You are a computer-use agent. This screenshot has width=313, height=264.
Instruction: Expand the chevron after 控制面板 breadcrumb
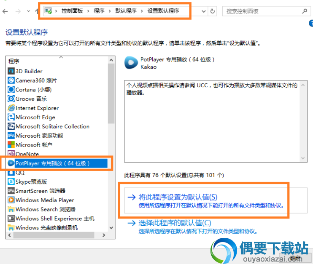click(x=88, y=11)
